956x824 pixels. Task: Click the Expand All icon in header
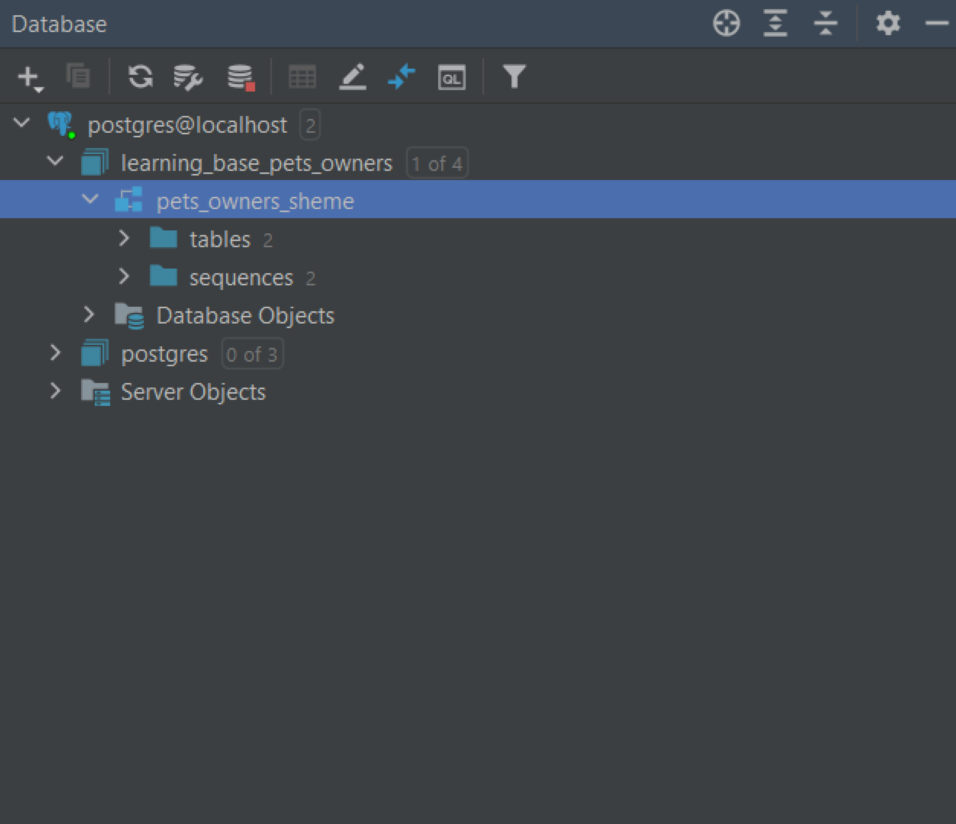776,23
